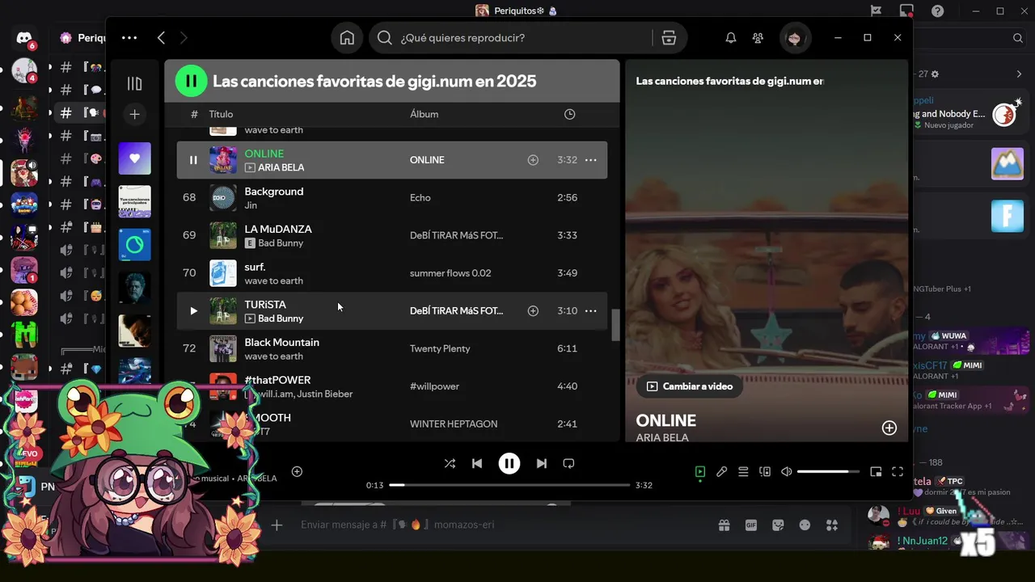Open more options for ONLINE track
Screen dimensions: 1035x582
[x=591, y=160]
